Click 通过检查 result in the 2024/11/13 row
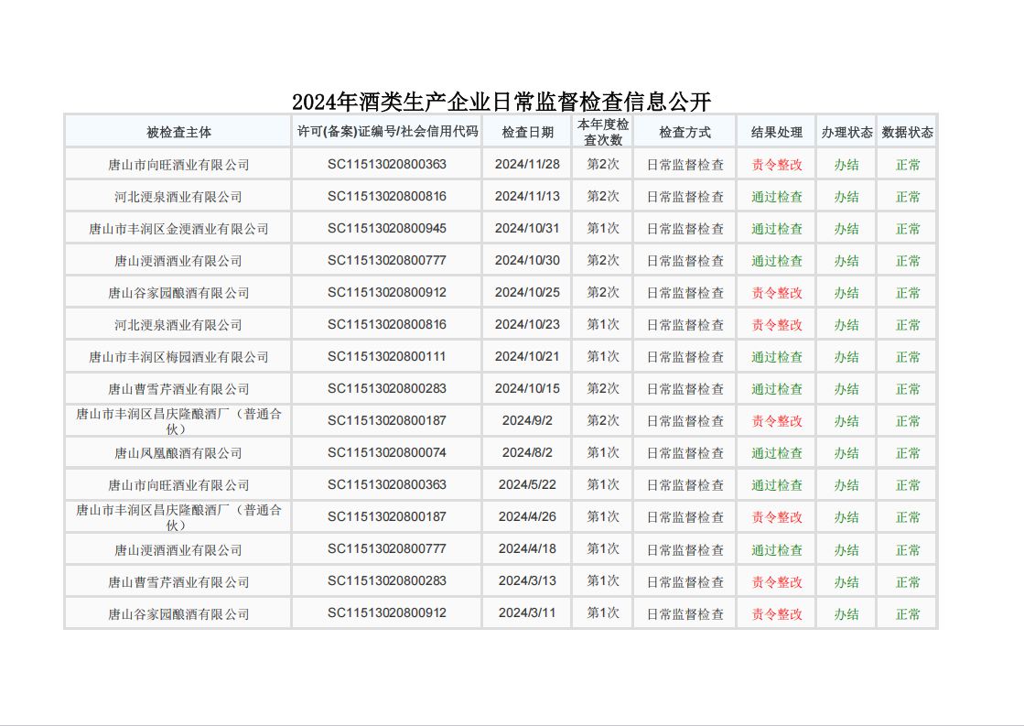The width and height of the screenshot is (1024, 726). click(x=777, y=197)
